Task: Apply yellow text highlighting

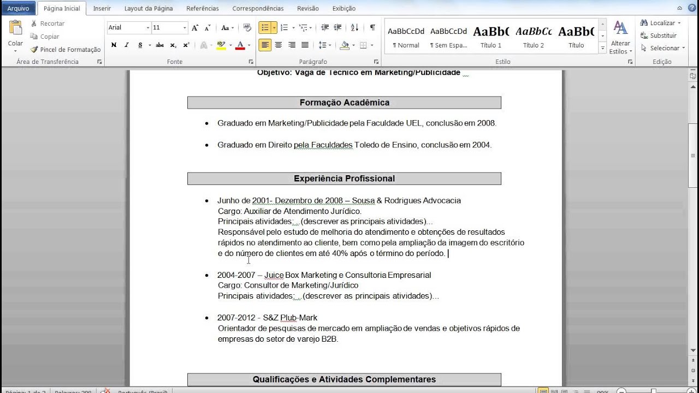Action: click(x=221, y=45)
